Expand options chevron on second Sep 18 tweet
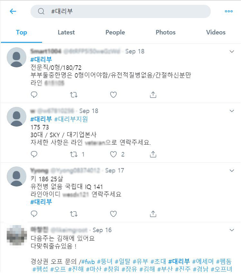This screenshot has height=275, width=241. click(x=232, y=111)
